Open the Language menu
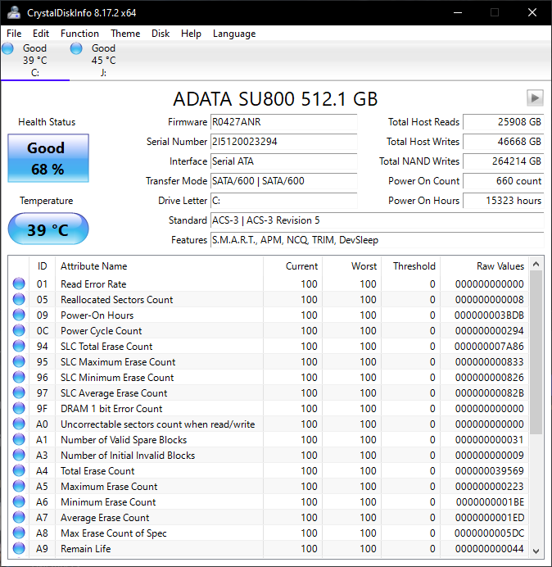Image resolution: width=552 pixels, height=567 pixels. click(x=234, y=34)
